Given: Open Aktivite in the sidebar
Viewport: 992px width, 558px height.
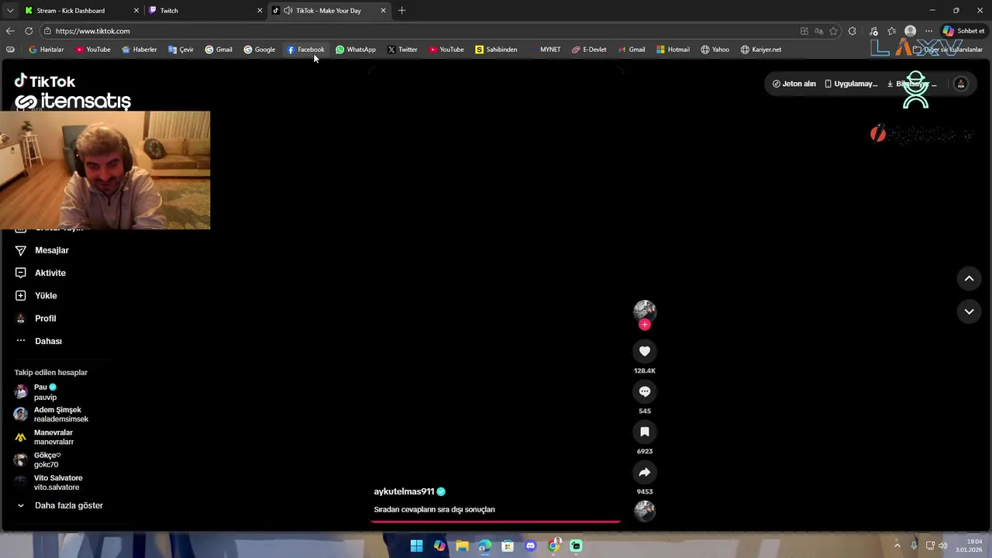Looking at the screenshot, I should click(41, 273).
